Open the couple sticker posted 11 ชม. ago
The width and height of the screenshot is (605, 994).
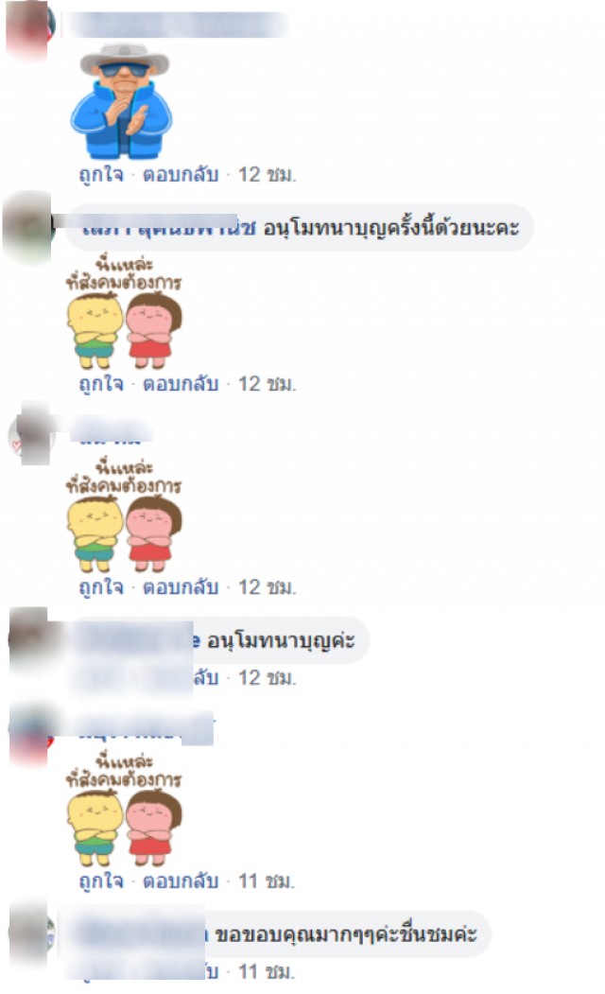(124, 810)
